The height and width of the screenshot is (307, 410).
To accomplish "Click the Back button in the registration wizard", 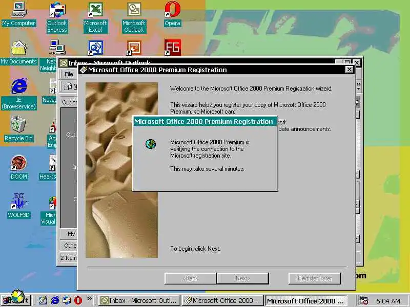I will click(x=190, y=278).
